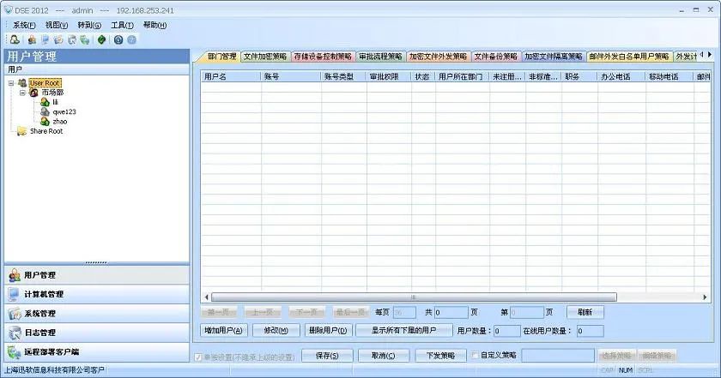Click the 删除用户(D) button
721x378 pixels.
328,330
